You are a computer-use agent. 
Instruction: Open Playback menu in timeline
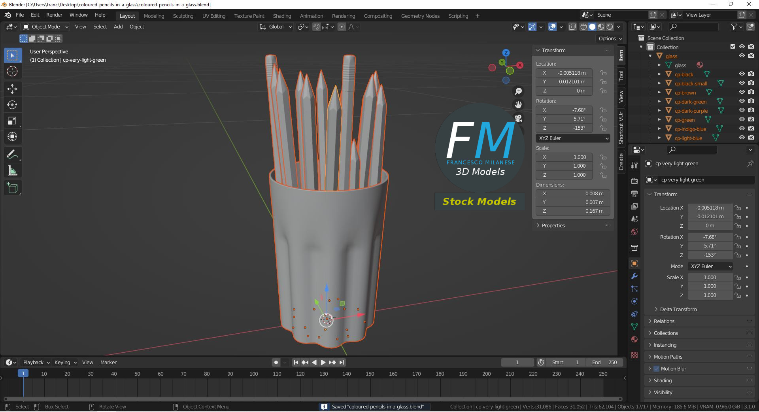click(36, 362)
